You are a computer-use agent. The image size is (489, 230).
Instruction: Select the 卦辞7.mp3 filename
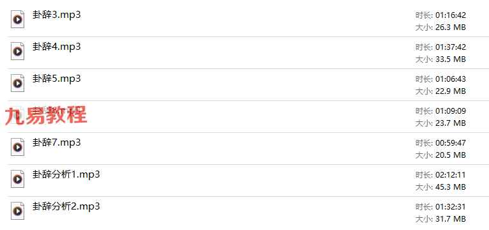tap(56, 142)
